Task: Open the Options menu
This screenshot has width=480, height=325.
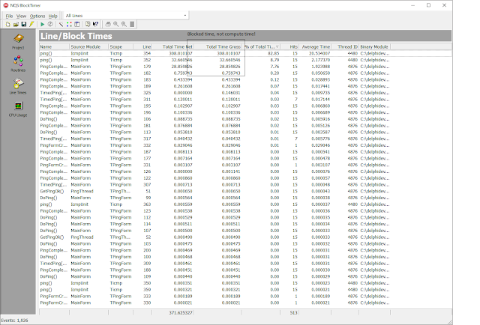Action: click(37, 16)
